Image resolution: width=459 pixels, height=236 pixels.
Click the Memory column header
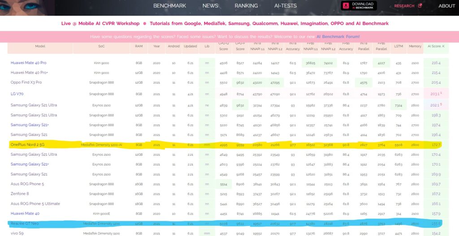(x=415, y=46)
